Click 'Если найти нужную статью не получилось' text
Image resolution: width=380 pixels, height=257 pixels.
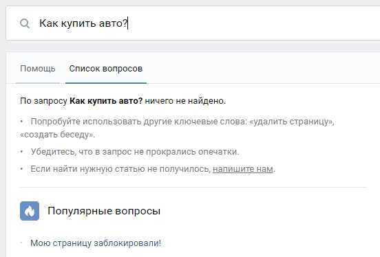click(x=120, y=168)
